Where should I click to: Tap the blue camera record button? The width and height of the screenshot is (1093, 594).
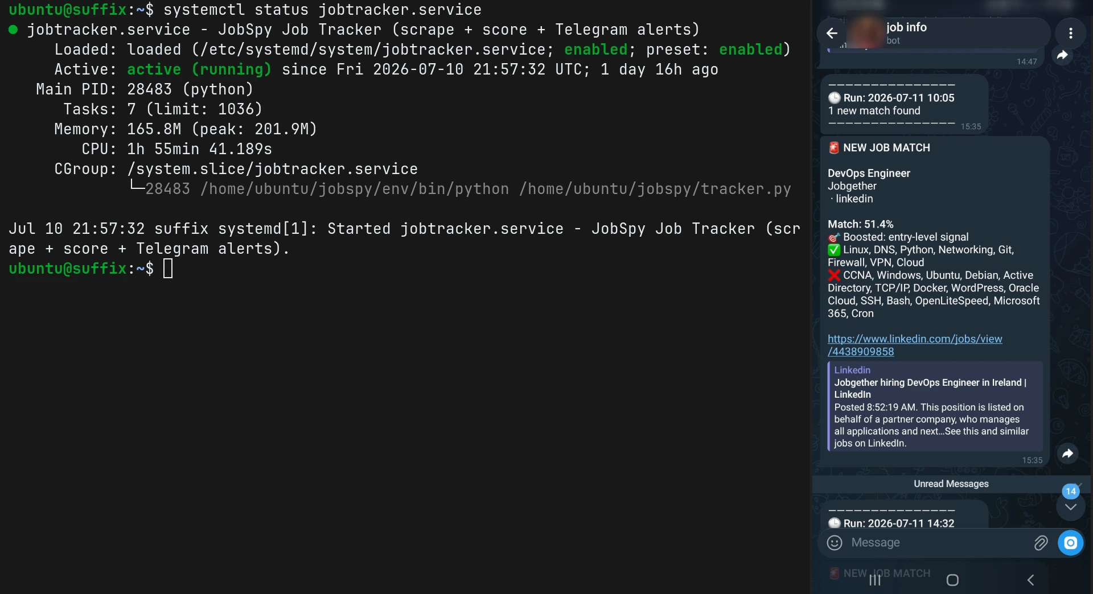1070,543
